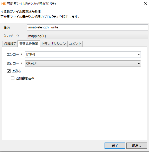Open the 入力データ mapping(1) dropdown
The width and height of the screenshot is (149, 152).
click(x=87, y=36)
